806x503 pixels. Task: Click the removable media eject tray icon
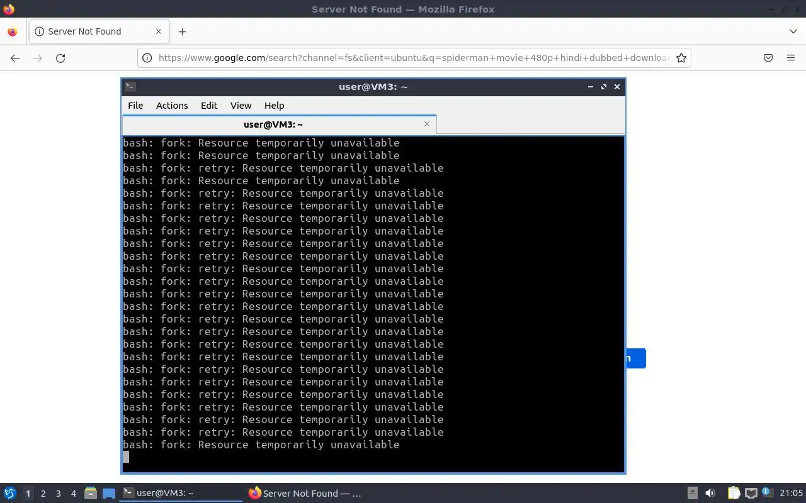click(692, 494)
